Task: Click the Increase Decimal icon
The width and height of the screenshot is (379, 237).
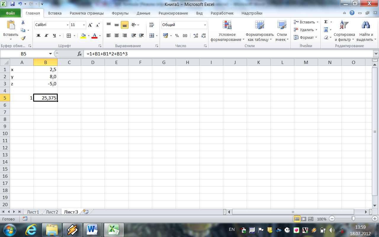Action: [195, 36]
